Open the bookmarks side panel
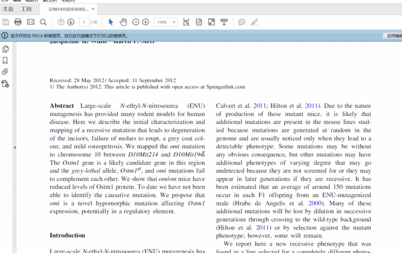The height and width of the screenshot is (253, 402). point(5,60)
